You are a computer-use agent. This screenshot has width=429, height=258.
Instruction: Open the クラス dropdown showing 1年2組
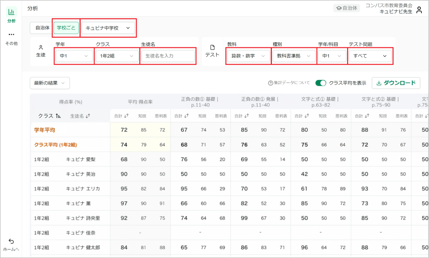point(117,56)
